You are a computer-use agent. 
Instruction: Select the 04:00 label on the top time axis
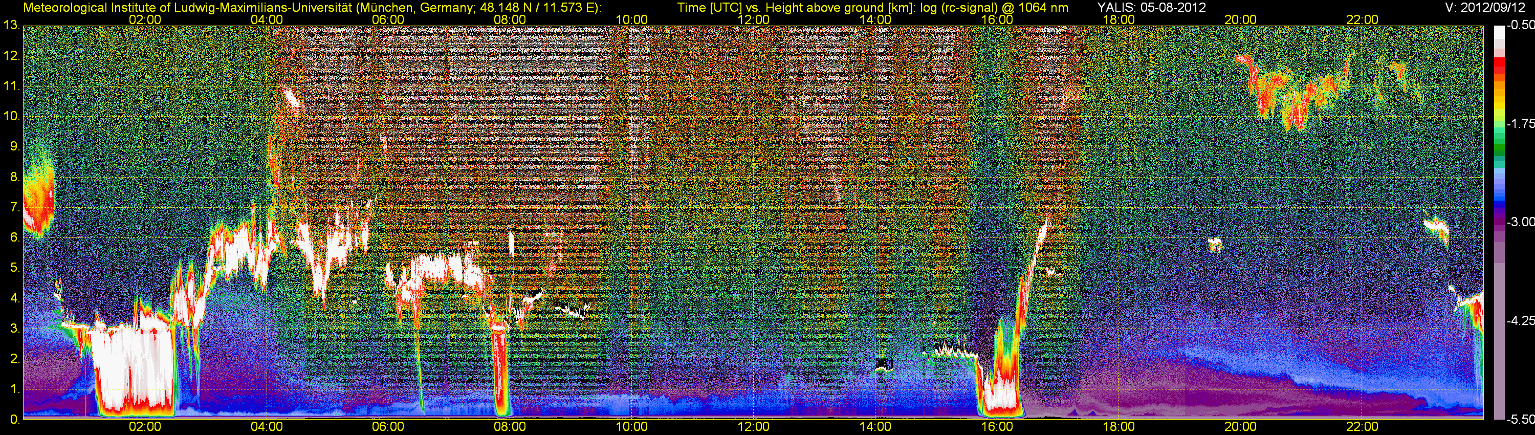pos(267,19)
